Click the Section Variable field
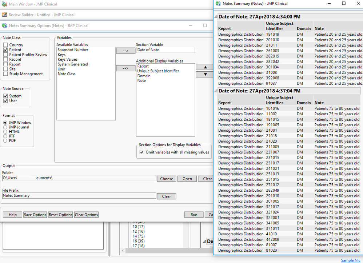 click(x=165, y=50)
